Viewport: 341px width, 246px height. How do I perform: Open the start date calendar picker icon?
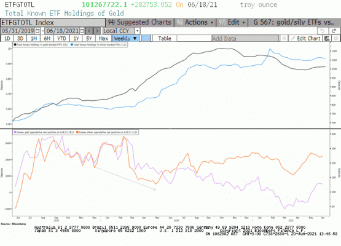[37, 31]
